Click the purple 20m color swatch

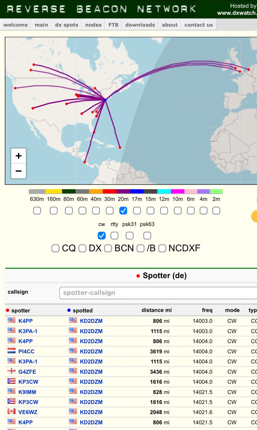tap(123, 192)
